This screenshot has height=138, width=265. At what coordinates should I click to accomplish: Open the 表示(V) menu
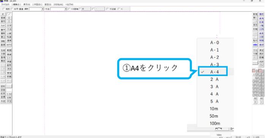coord(27,5)
